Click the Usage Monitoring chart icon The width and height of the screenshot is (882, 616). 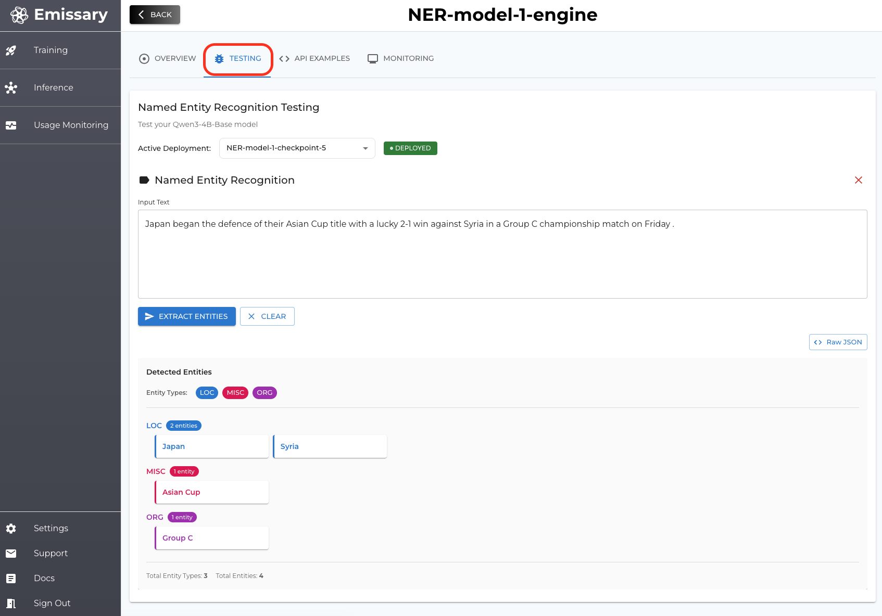(11, 125)
